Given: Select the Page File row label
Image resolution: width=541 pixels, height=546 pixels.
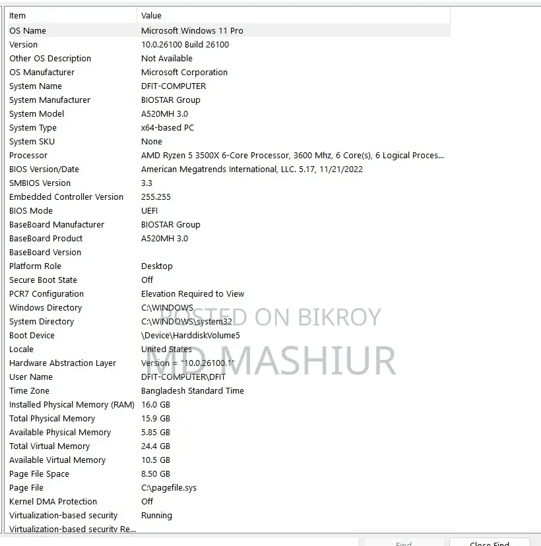Looking at the screenshot, I should click(x=26, y=488).
